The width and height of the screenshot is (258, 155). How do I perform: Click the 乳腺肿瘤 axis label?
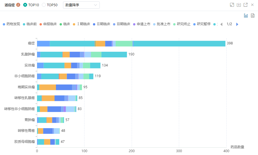click(28, 54)
